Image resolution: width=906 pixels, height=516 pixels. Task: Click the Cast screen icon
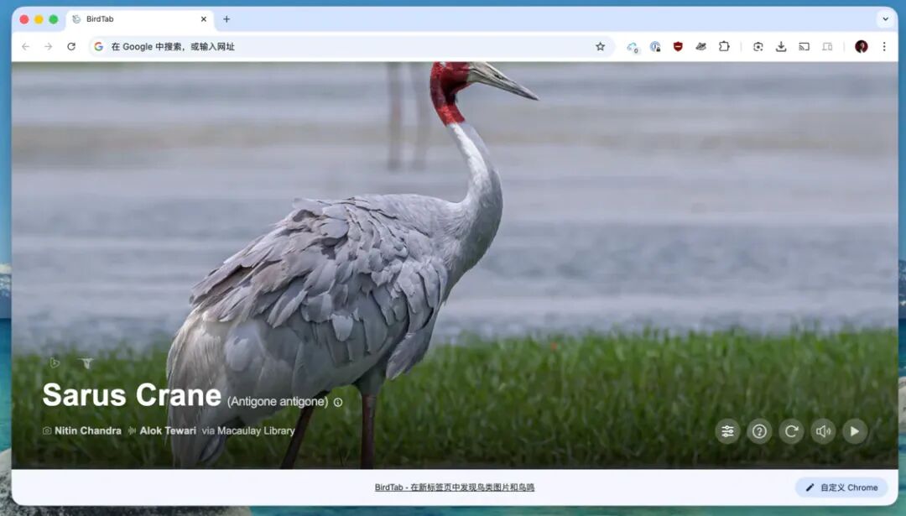(804, 47)
